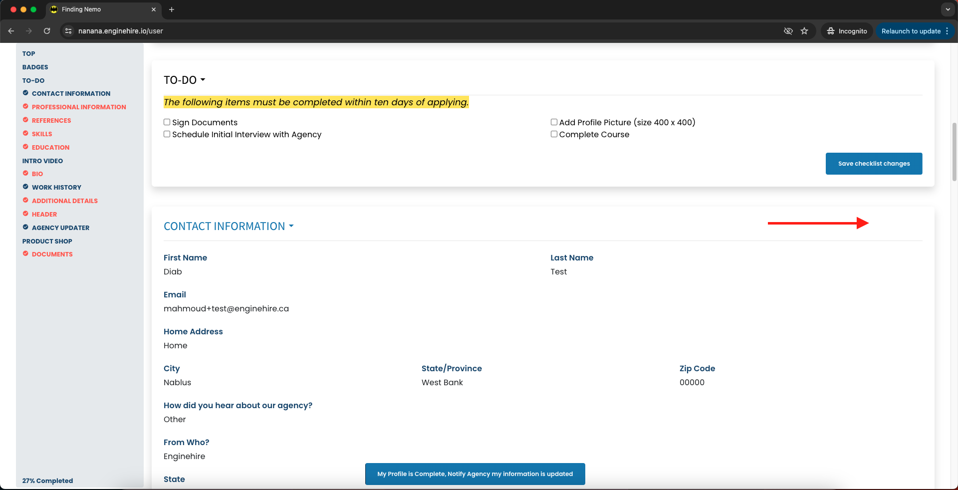
Task: Click the status icon beside Bio
Action: 25,173
